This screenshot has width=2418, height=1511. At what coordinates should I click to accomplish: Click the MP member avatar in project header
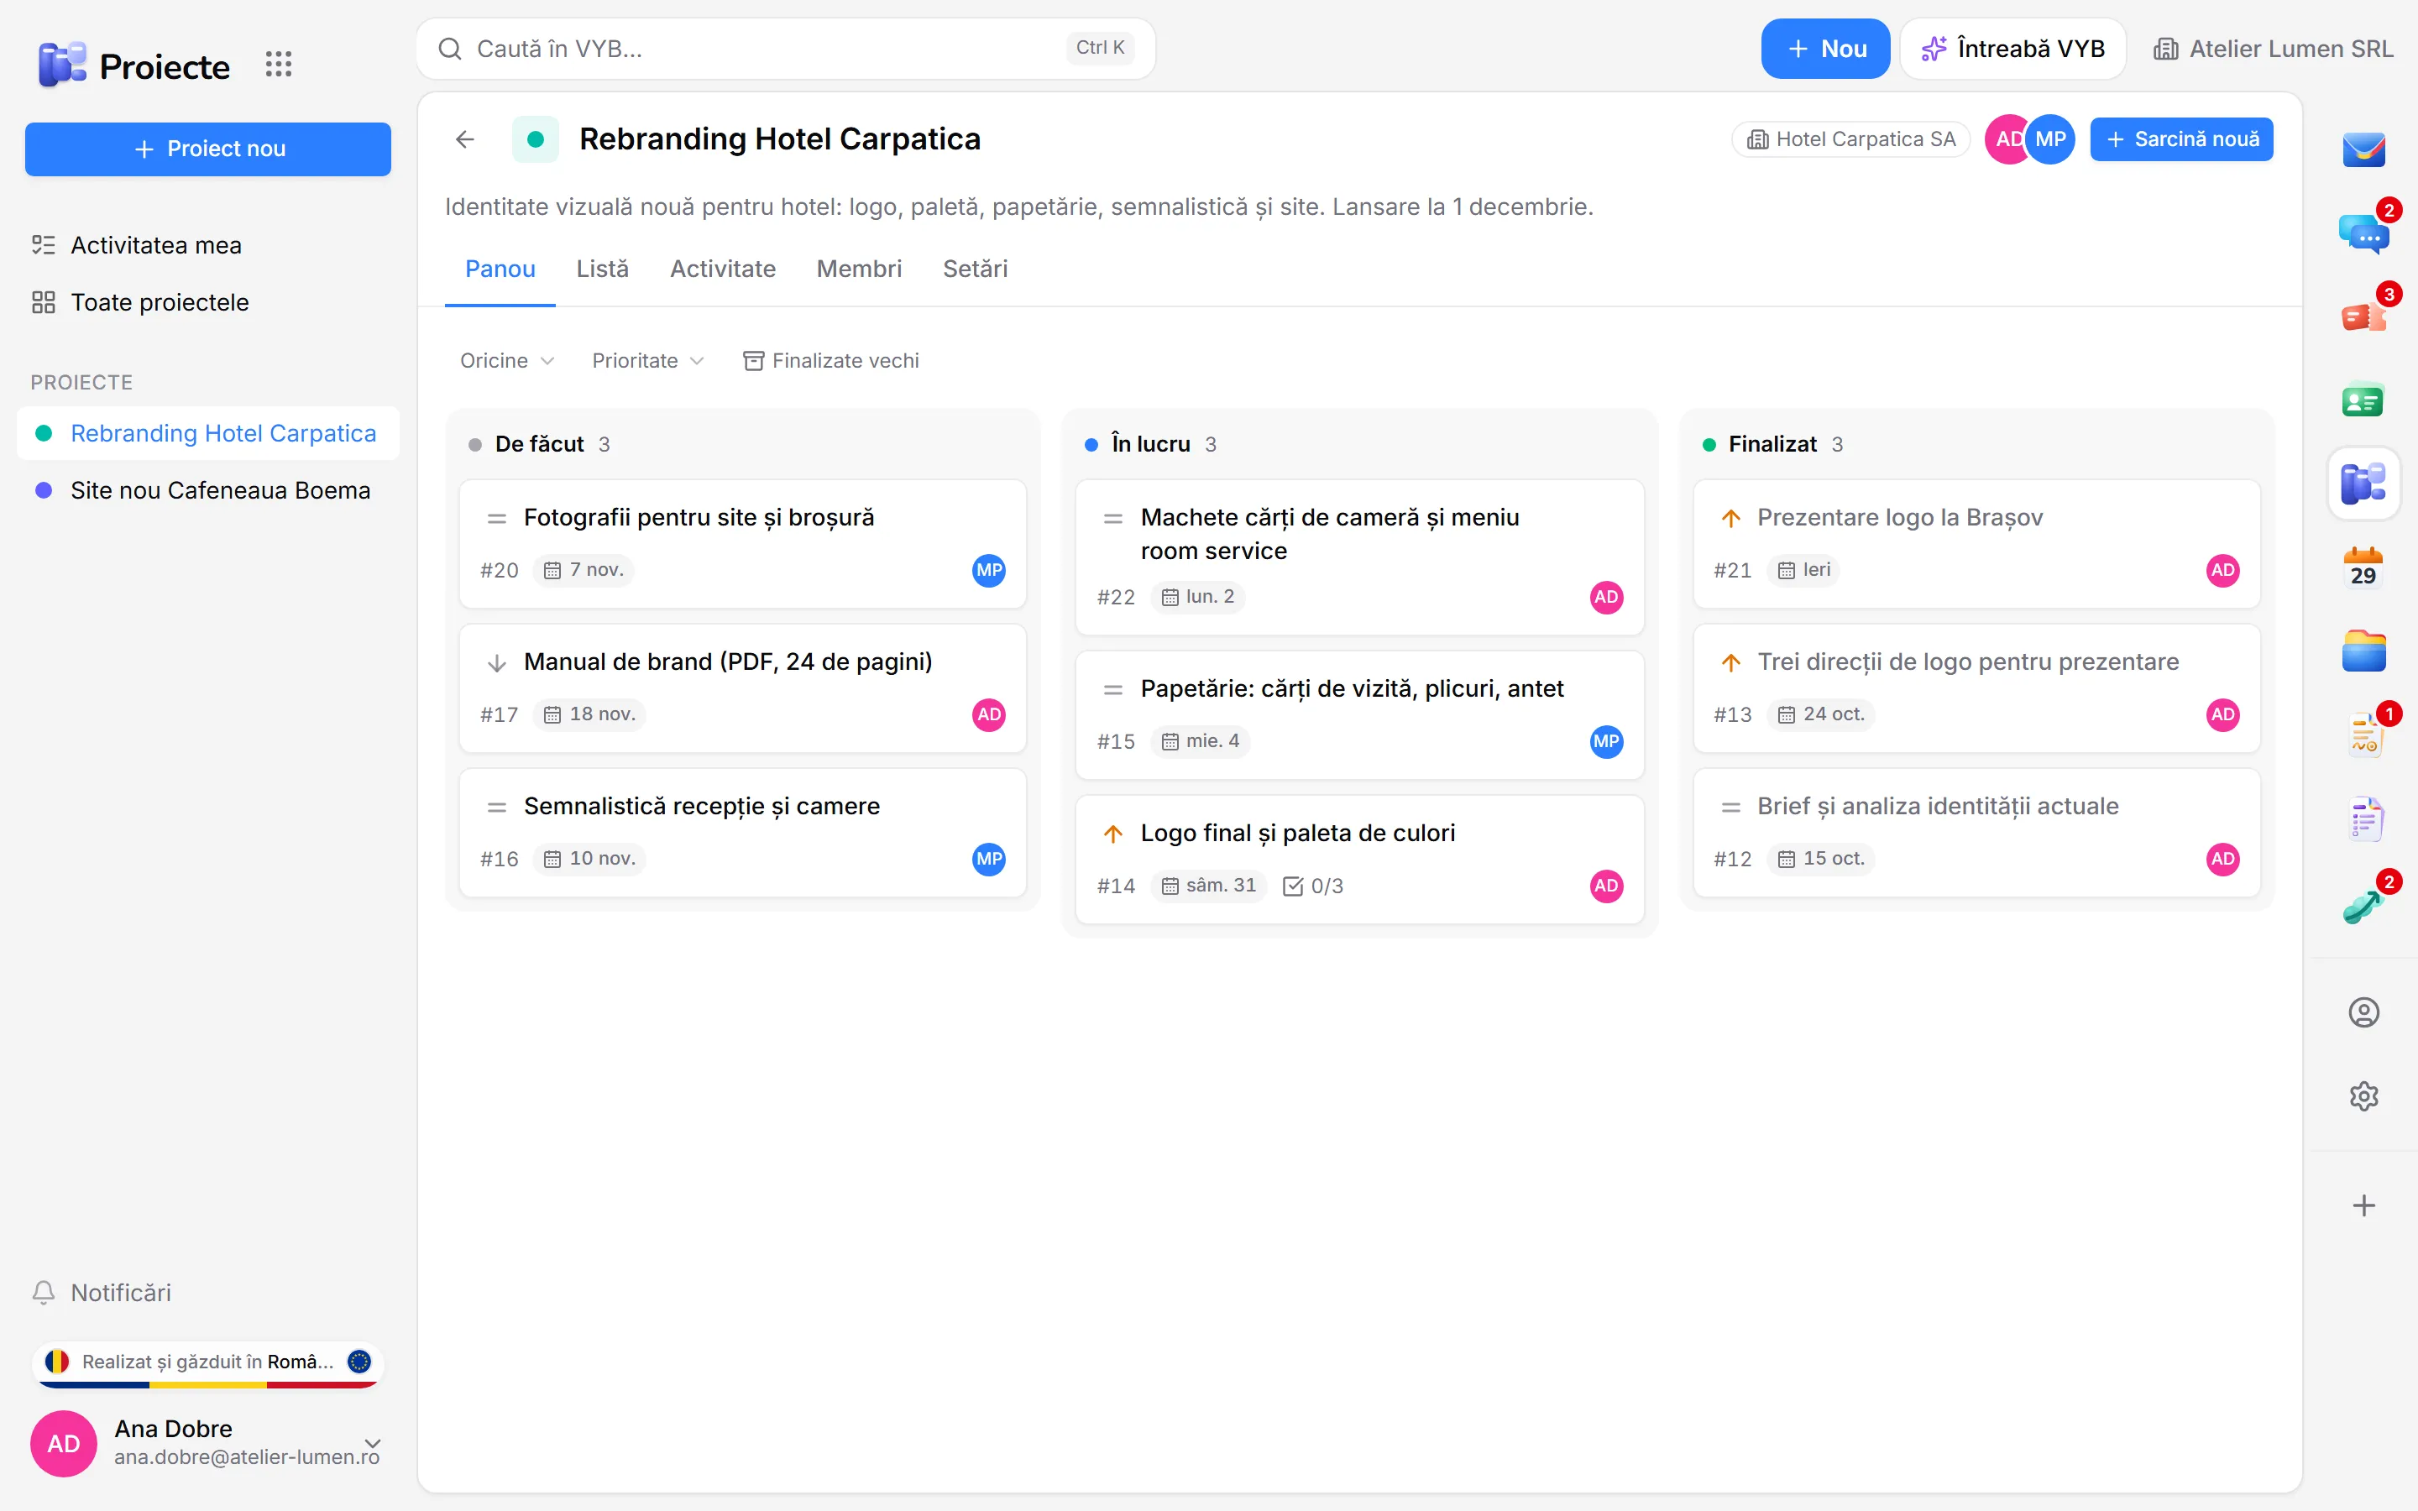tap(2050, 139)
